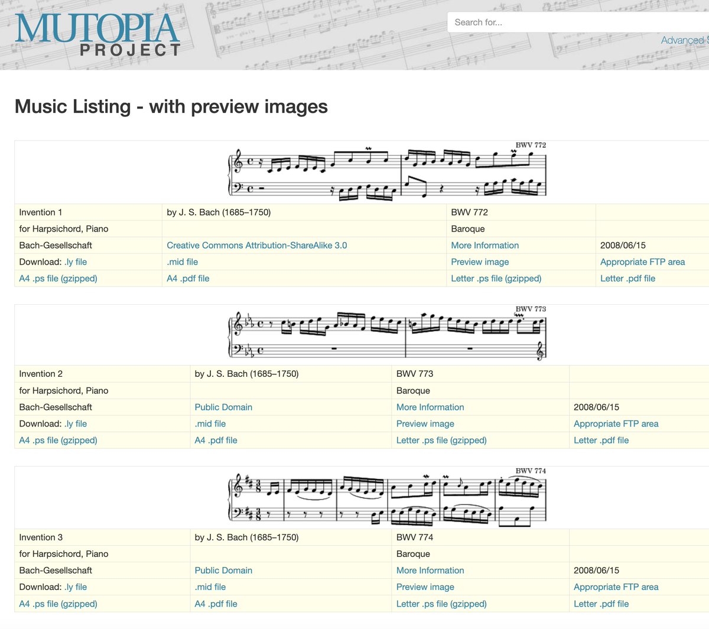Download the Letter .pdf file for Invention 3

click(x=601, y=604)
